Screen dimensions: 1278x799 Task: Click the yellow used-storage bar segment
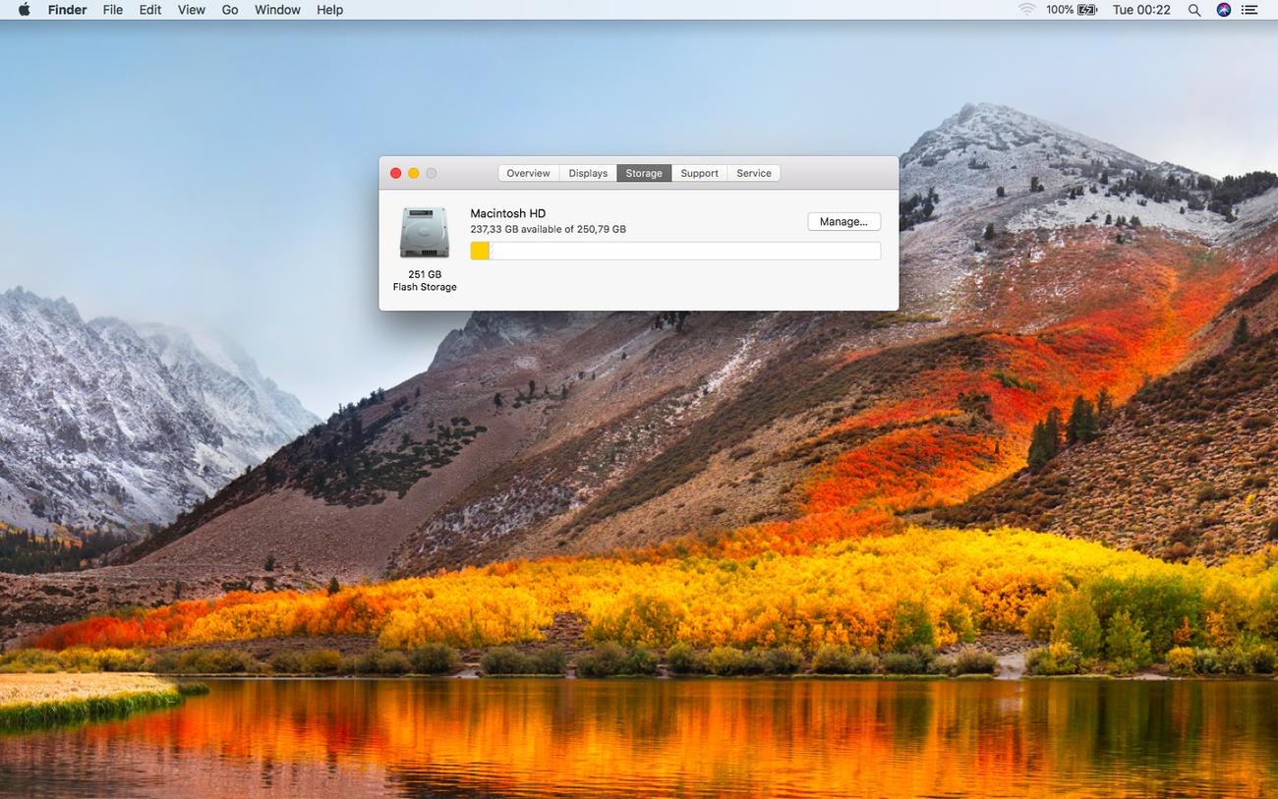tap(480, 252)
